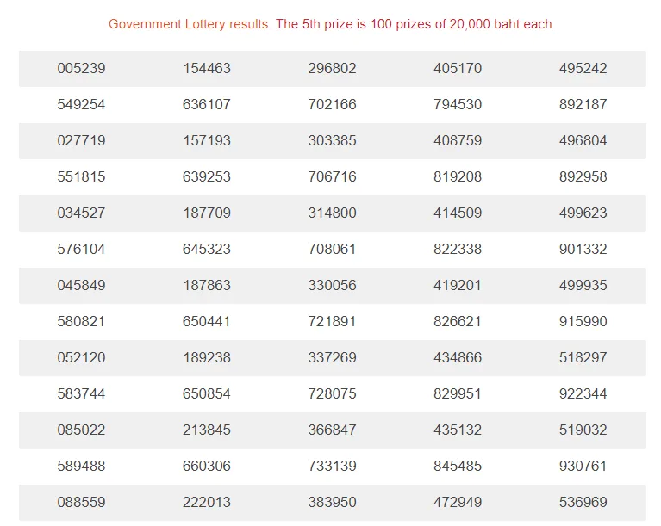Click the number 499623
The image size is (661, 526).
click(583, 213)
